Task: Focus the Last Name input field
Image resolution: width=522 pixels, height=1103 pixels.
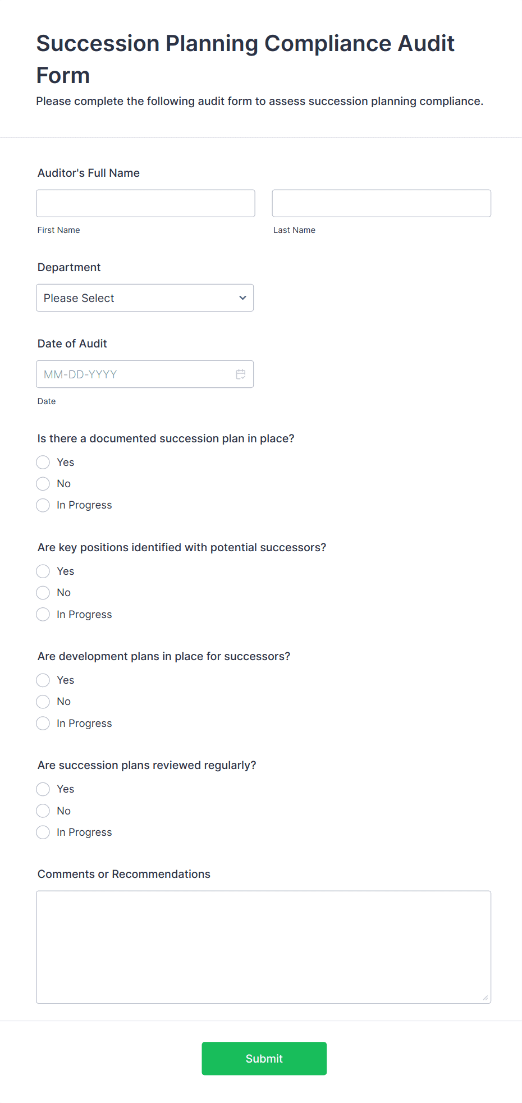Action: tap(382, 203)
